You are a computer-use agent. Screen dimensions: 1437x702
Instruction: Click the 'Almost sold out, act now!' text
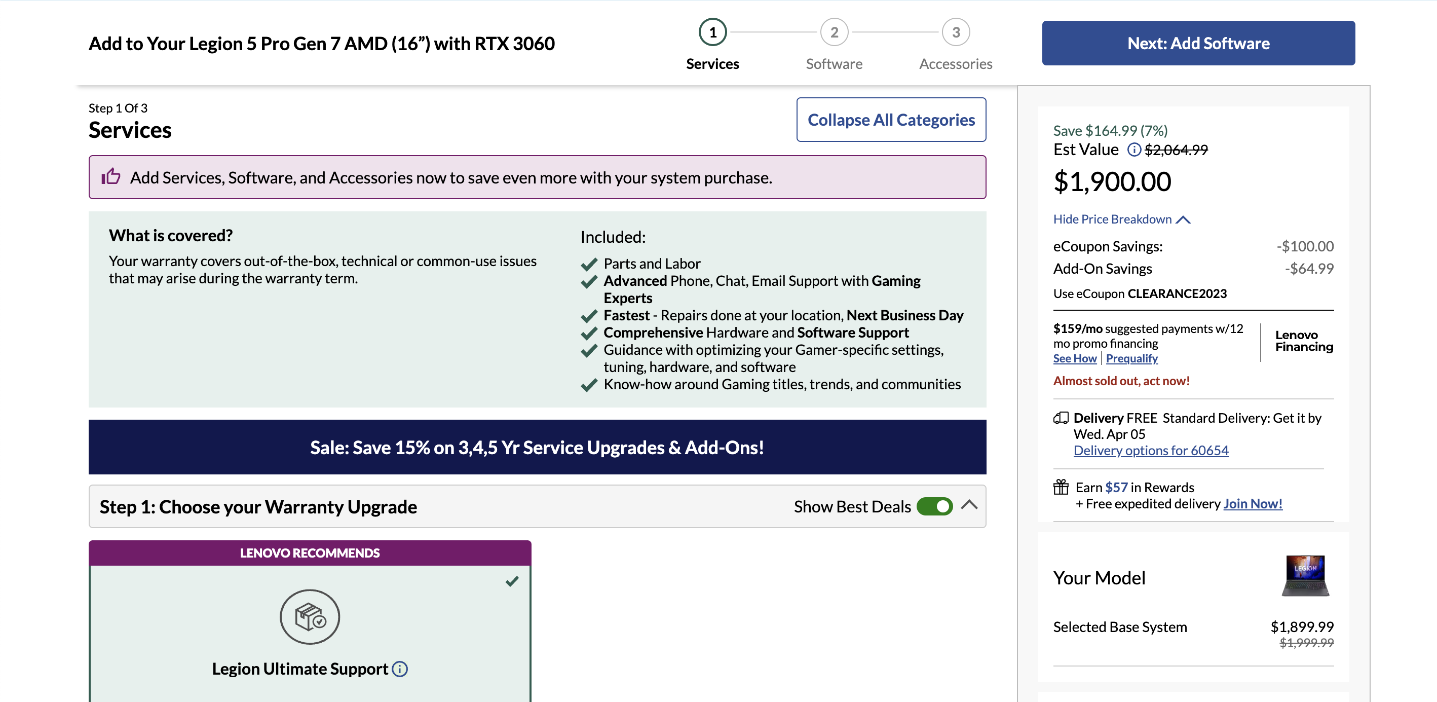click(x=1121, y=381)
